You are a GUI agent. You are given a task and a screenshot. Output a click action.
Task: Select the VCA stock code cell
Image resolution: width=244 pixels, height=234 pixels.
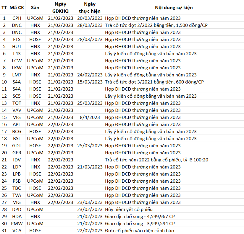17,230
